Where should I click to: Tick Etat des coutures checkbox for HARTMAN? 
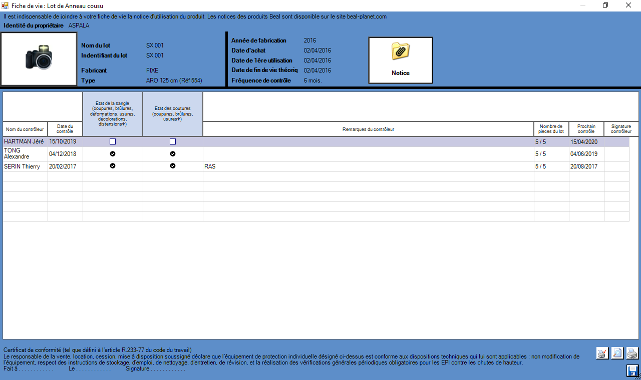tap(173, 142)
